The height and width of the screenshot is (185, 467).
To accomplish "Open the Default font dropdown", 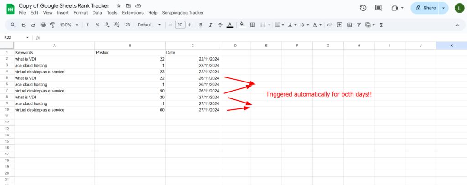I will (149, 25).
